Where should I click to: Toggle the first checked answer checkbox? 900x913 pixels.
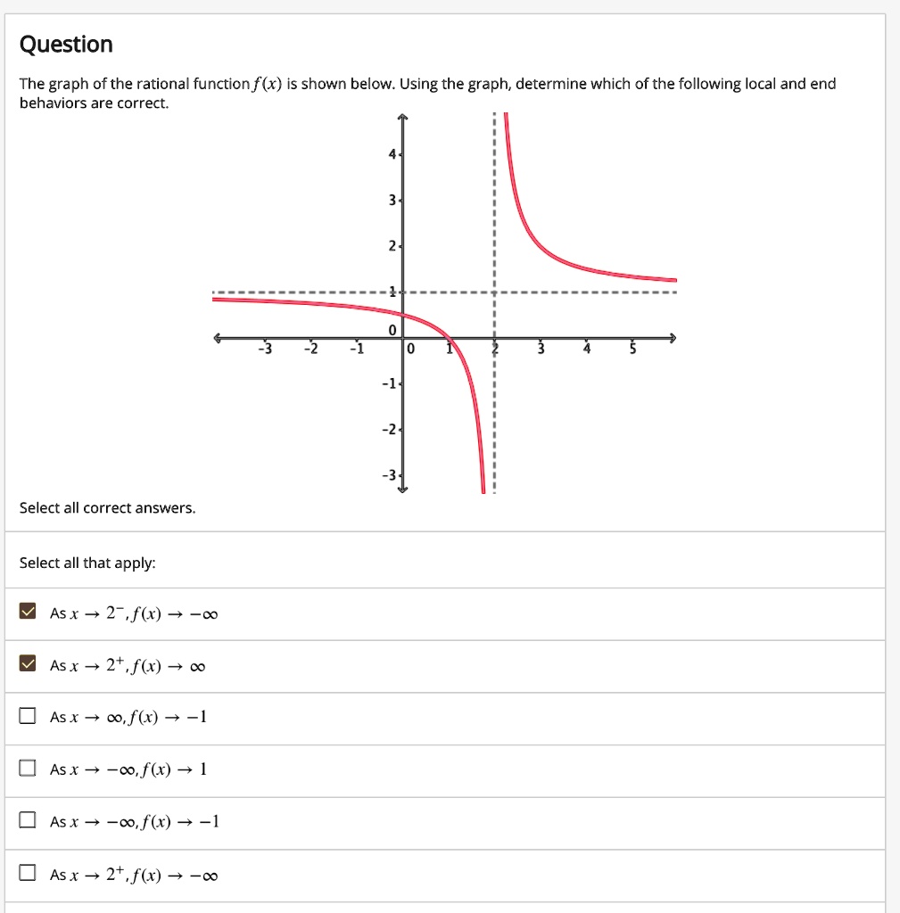[28, 611]
